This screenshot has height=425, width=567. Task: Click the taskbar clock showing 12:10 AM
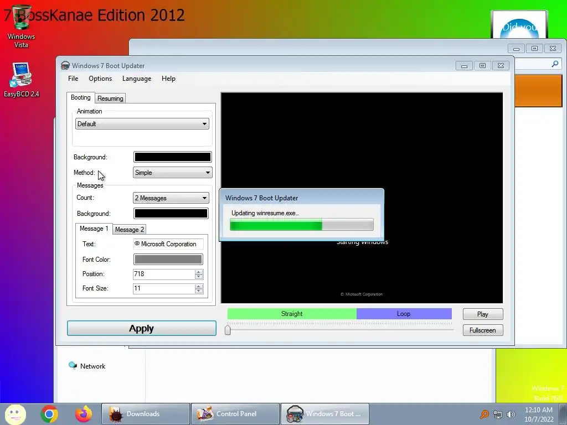(539, 414)
